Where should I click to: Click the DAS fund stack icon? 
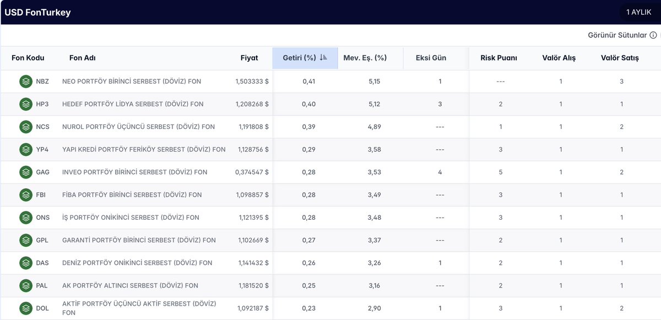[x=26, y=263]
